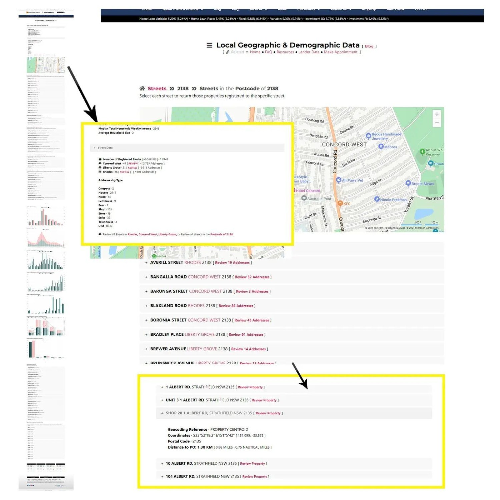Click Review 32 Addresses for Bangalla Road
Viewport: 500px width, 500px height.
coord(252,277)
